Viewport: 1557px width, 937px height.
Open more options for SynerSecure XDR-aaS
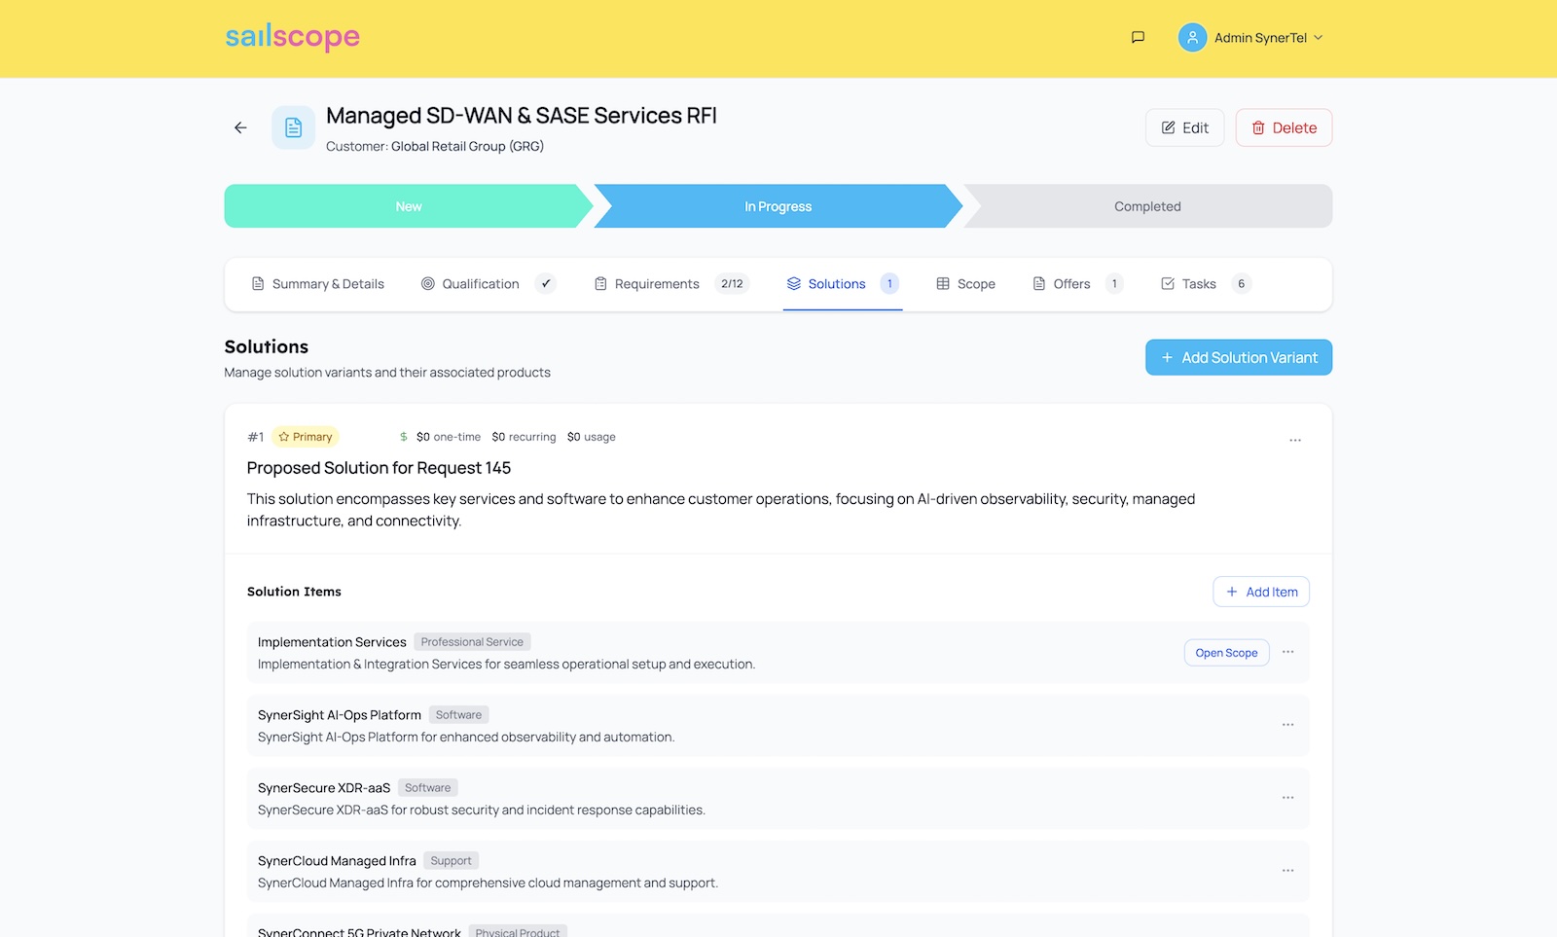coord(1287,798)
